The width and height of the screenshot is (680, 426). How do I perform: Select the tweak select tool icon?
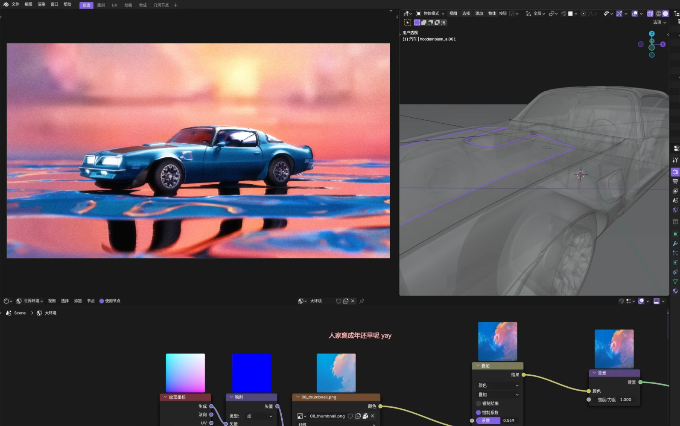pyautogui.click(x=408, y=23)
